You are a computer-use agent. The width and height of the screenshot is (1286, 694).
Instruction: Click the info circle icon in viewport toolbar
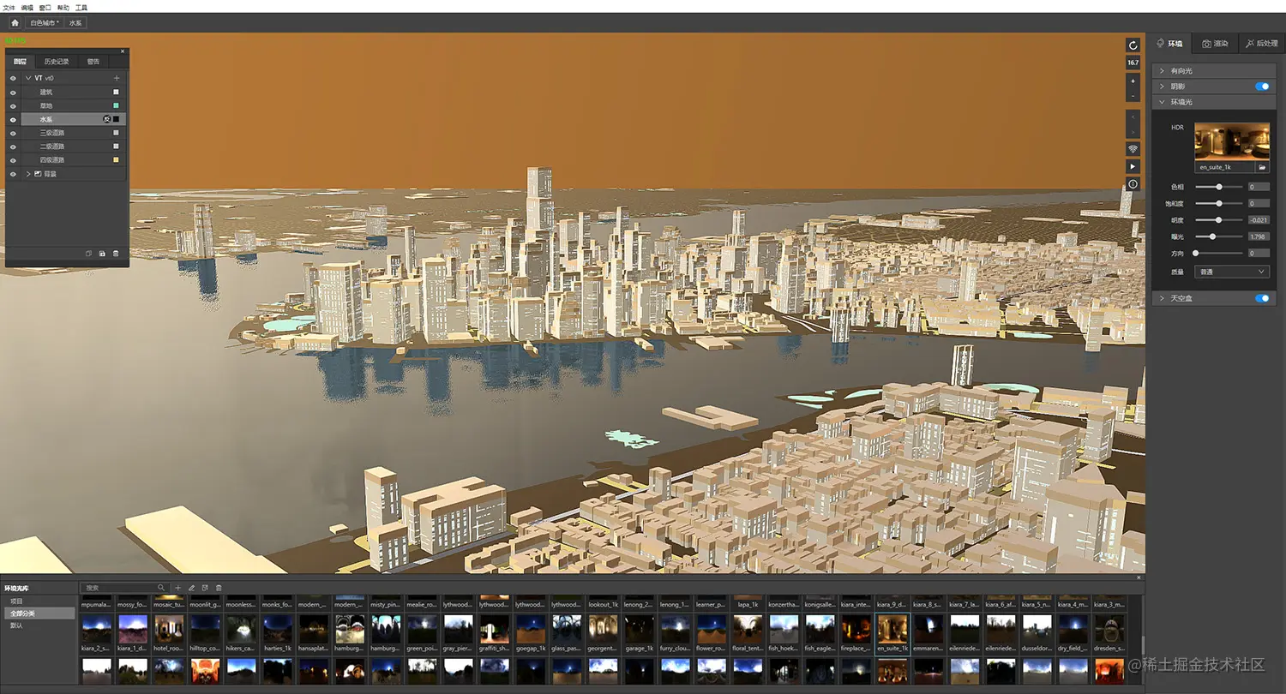(1133, 184)
